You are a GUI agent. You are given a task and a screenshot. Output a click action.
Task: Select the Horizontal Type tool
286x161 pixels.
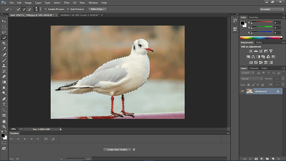pyautogui.click(x=4, y=105)
